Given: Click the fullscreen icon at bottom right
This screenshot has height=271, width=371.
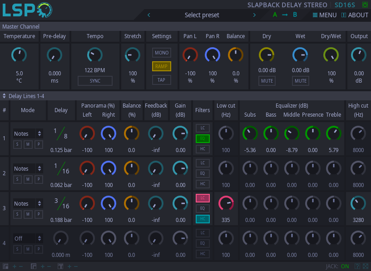Looking at the screenshot, I should (366, 266).
